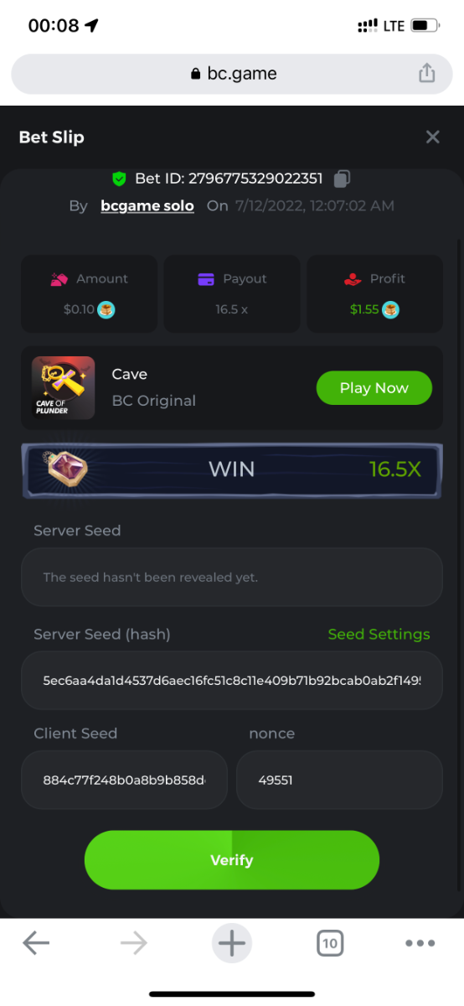The image size is (464, 1006).
Task: Click the green Verify button
Action: [232, 860]
